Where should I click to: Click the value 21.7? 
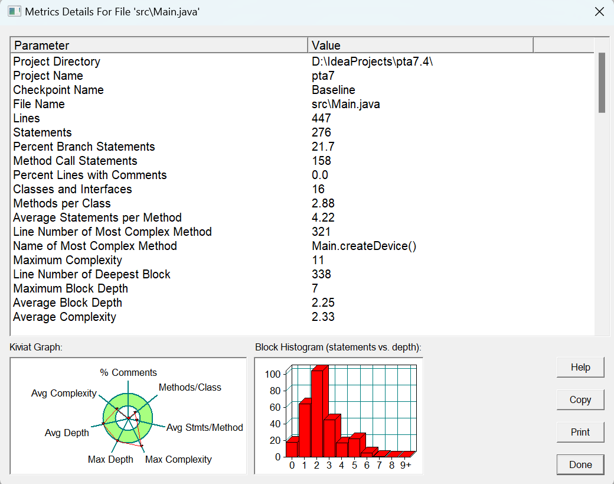pyautogui.click(x=323, y=147)
